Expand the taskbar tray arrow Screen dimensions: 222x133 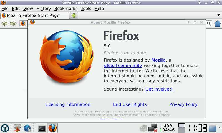220,128
